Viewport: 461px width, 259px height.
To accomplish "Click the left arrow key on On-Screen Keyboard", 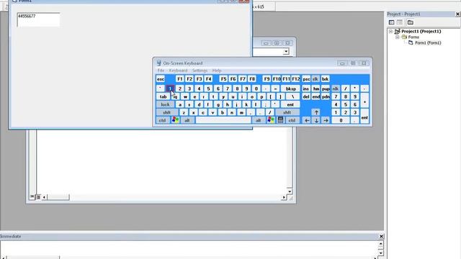I will [307, 120].
